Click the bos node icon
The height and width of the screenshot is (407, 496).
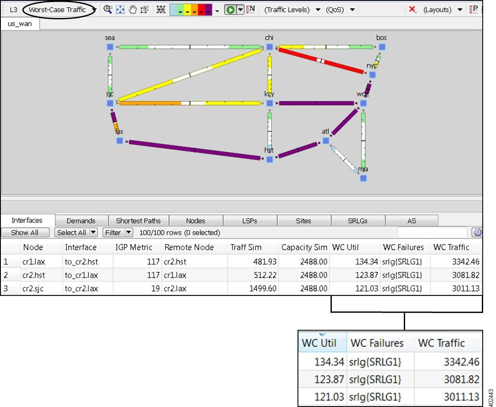click(382, 47)
